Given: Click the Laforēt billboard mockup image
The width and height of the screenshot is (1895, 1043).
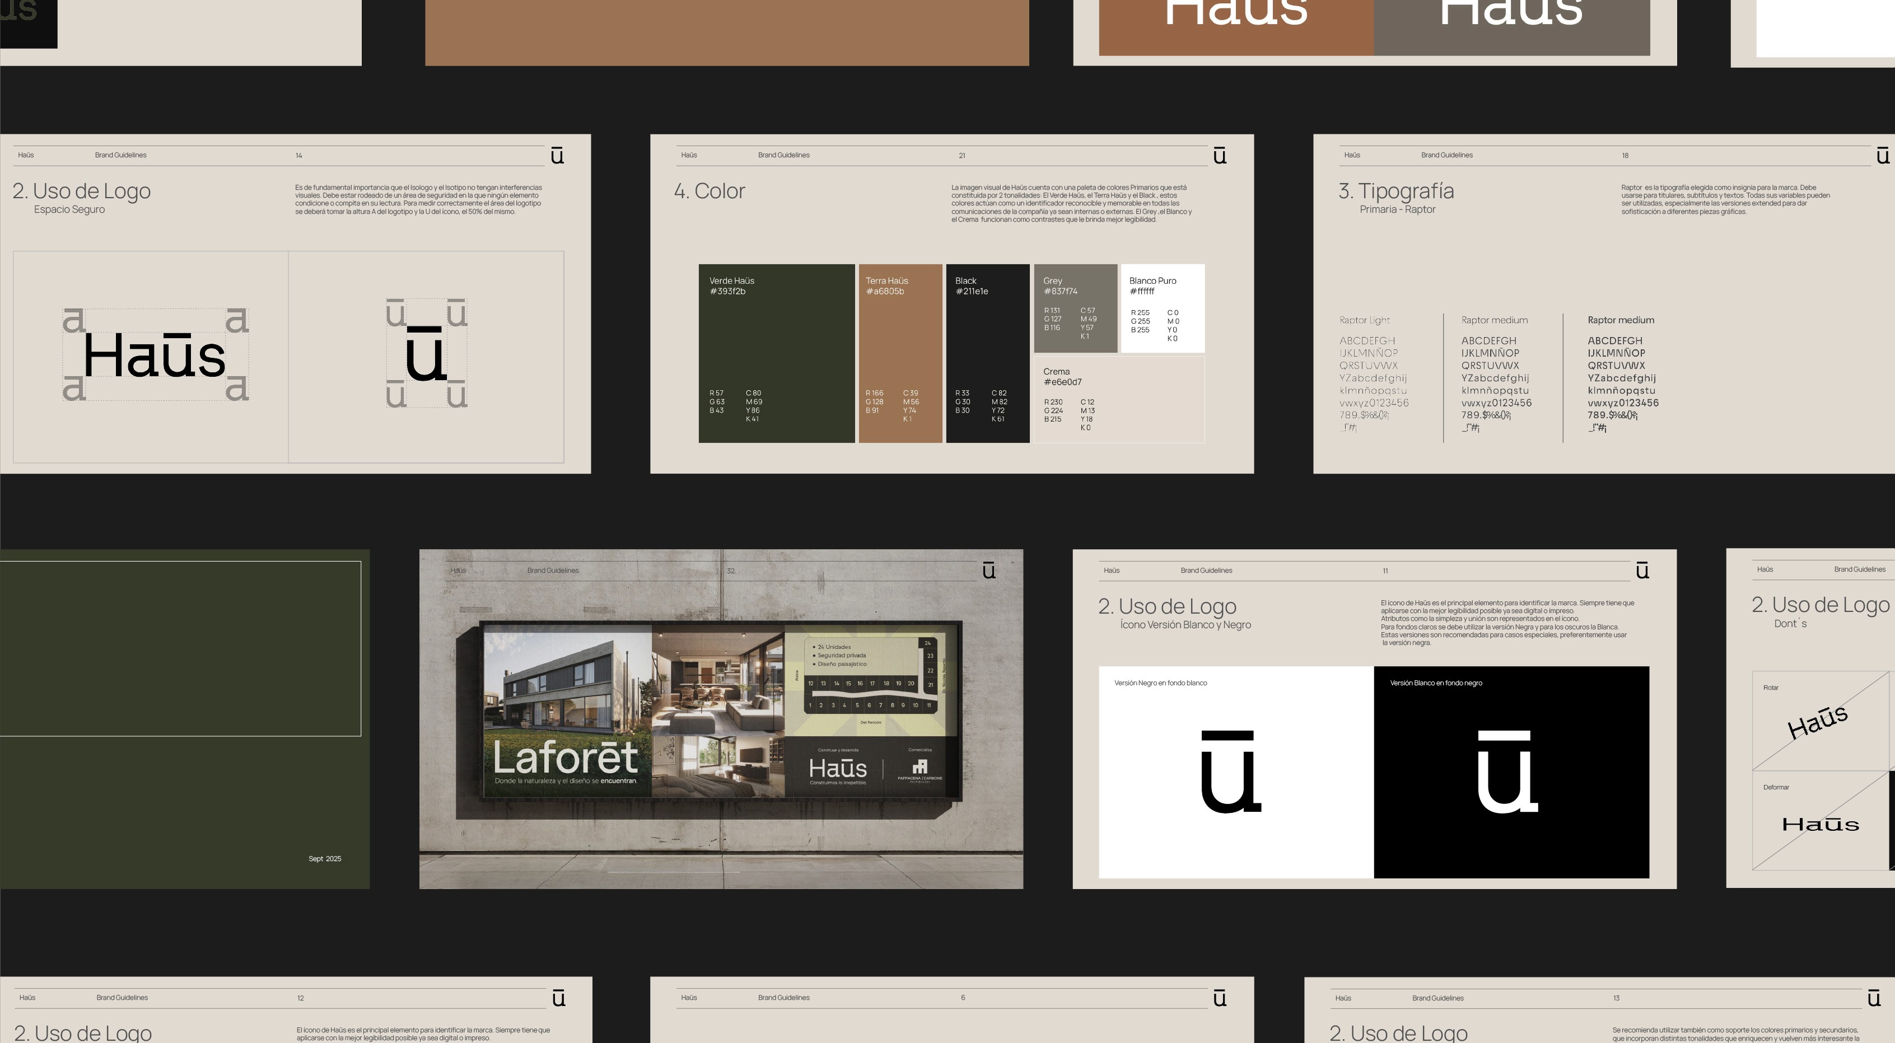Looking at the screenshot, I should (x=721, y=719).
